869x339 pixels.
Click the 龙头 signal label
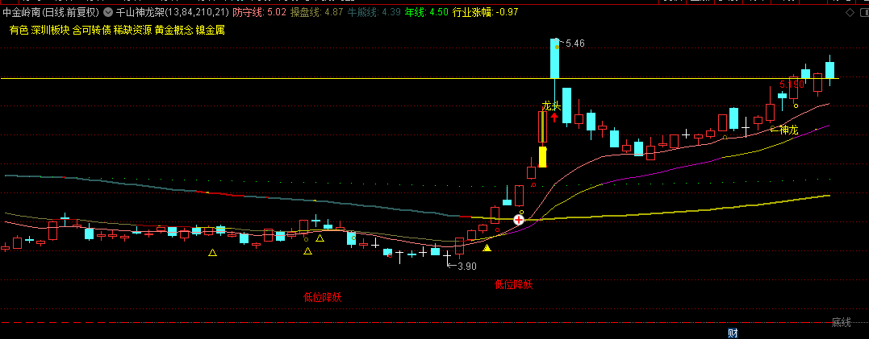(551, 105)
